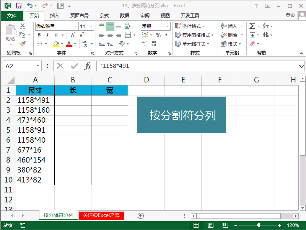Add a new sheet with plus icon

point(141,215)
